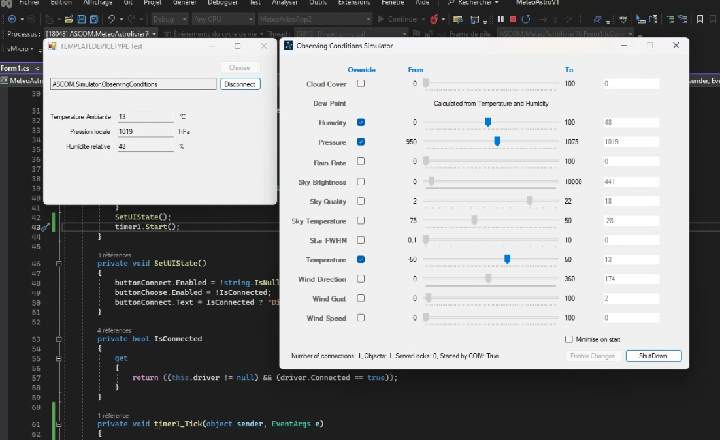This screenshot has width=720, height=440.
Task: Uncheck the Humidity override checkbox
Action: pos(361,123)
